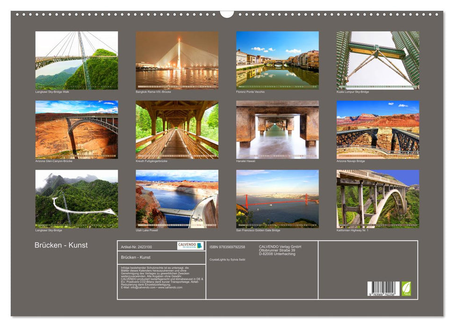Viewport: 454px width, 327px height.
Task: Open the Bangkok Rama-VIII.-Brücke night photo
Action: pyautogui.click(x=177, y=60)
